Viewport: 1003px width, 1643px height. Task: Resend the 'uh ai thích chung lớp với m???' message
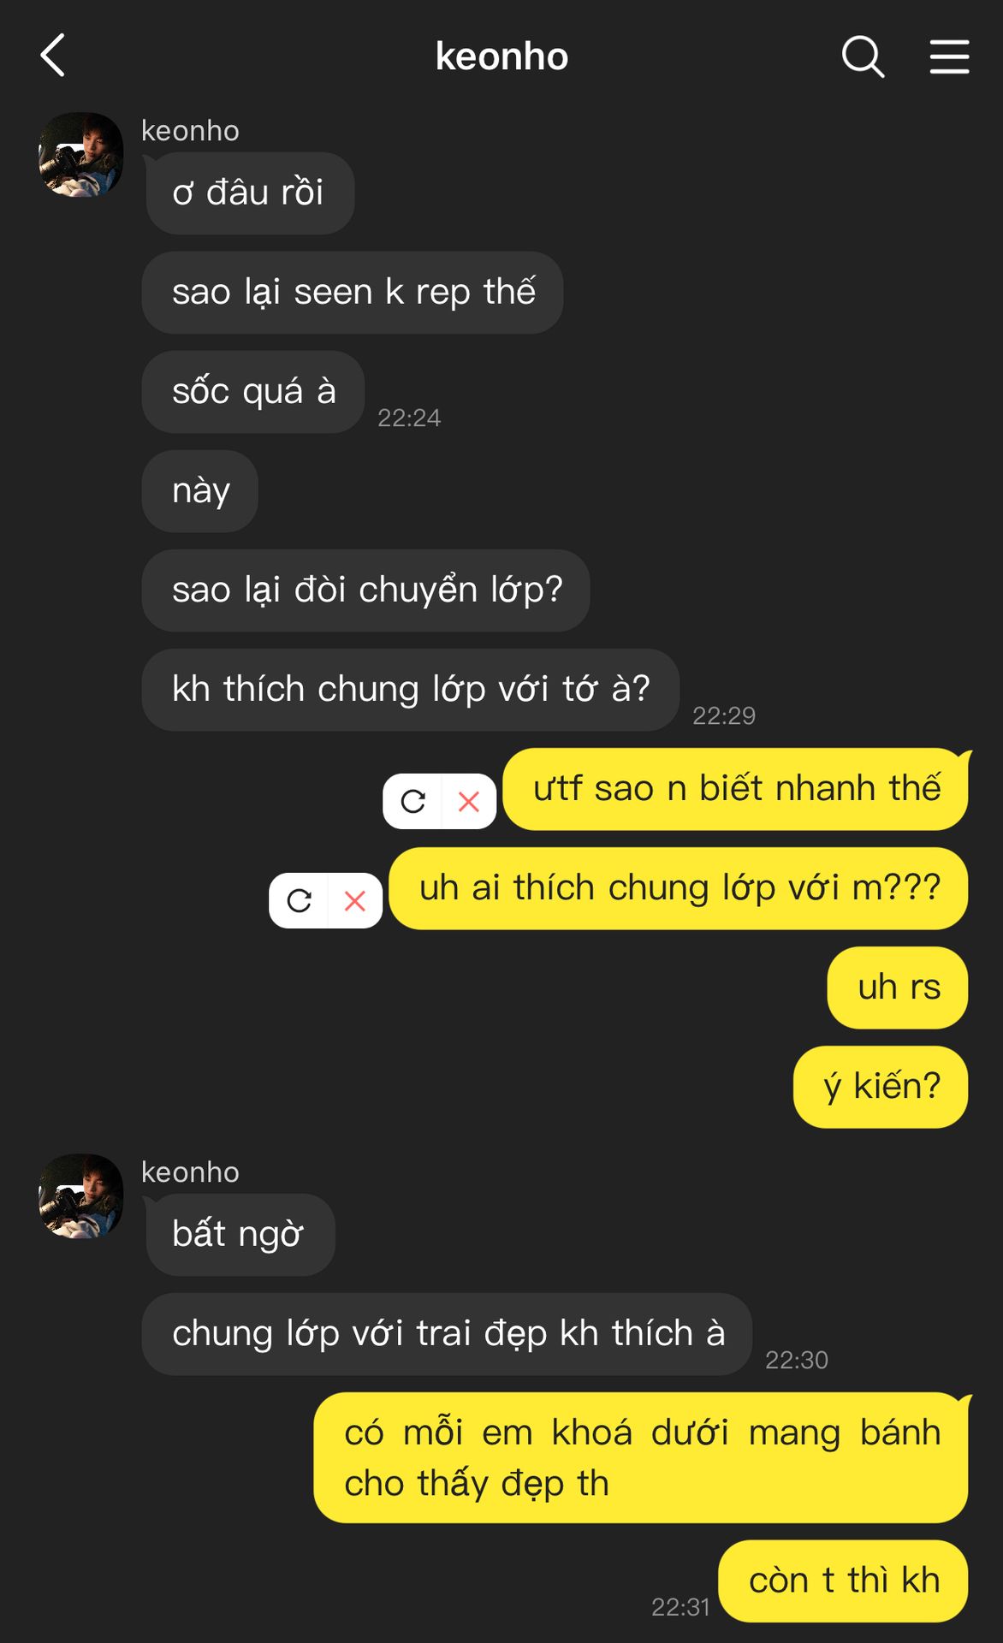pyautogui.click(x=300, y=900)
